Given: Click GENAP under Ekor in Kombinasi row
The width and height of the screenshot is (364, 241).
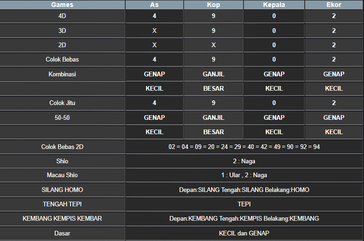Looking at the screenshot, I should 334,74.
